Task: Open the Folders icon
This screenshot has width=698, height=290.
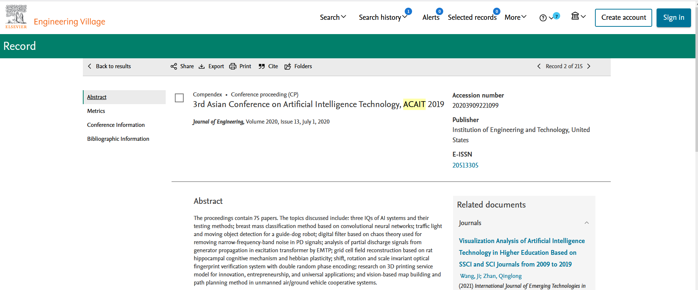Action: pyautogui.click(x=288, y=66)
